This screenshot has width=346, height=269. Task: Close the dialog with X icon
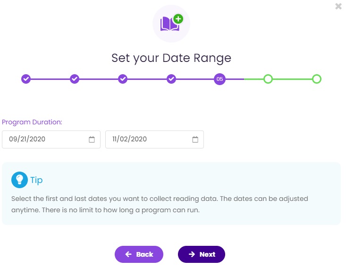pos(338,6)
